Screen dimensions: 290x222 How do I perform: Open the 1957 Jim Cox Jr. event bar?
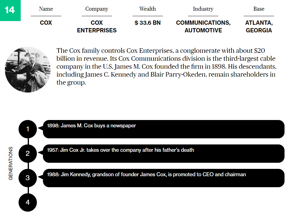164,153
